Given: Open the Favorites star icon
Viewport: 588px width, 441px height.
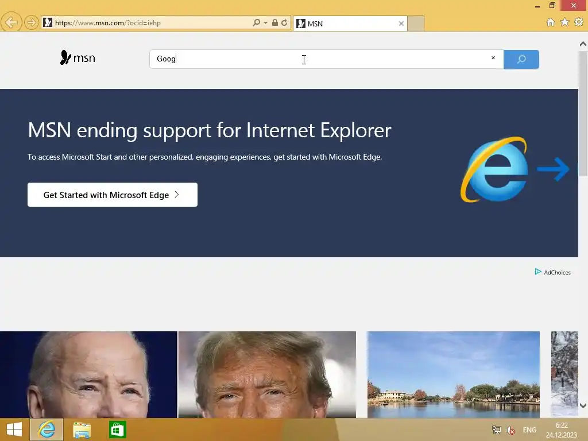Looking at the screenshot, I should (x=565, y=22).
